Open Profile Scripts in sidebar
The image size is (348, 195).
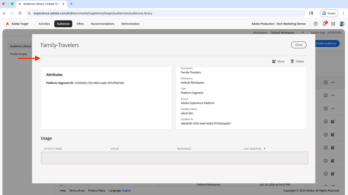[x=19, y=54]
